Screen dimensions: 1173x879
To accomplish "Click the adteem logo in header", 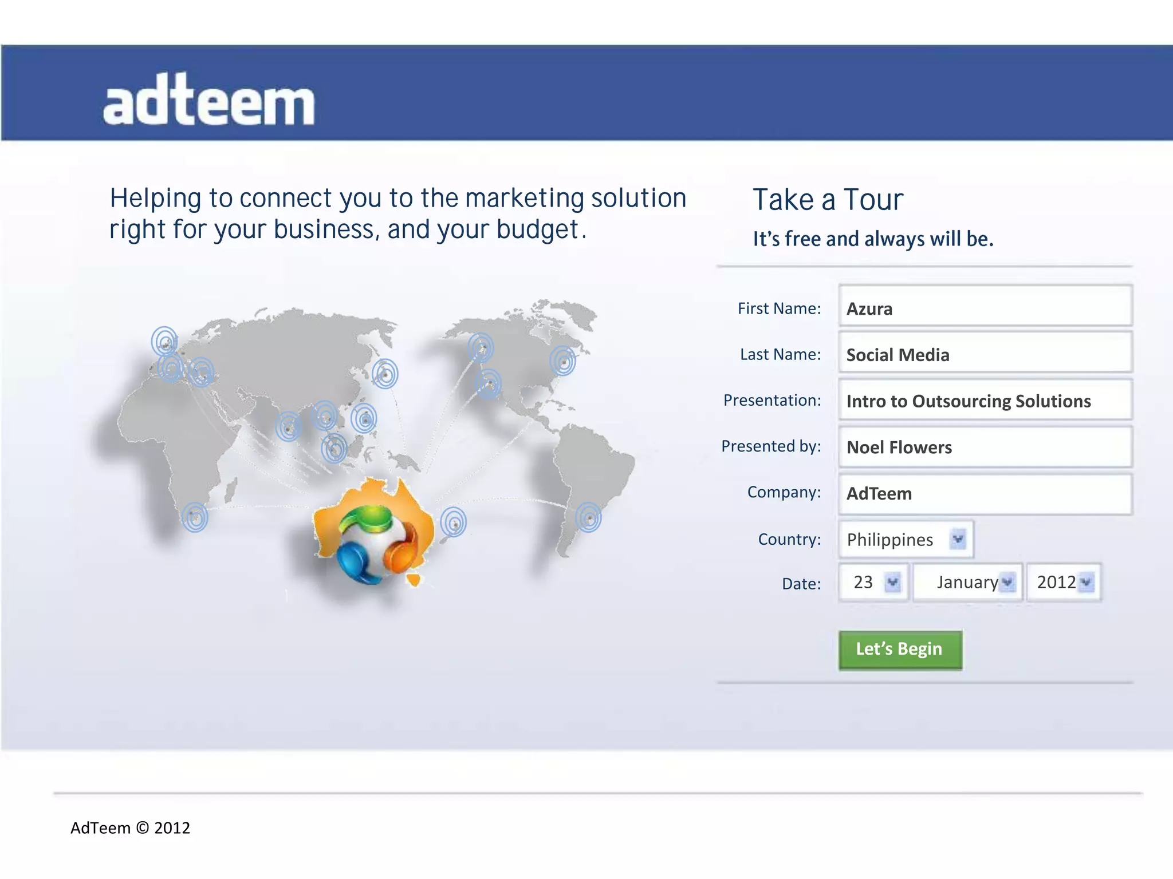I will [x=209, y=101].
